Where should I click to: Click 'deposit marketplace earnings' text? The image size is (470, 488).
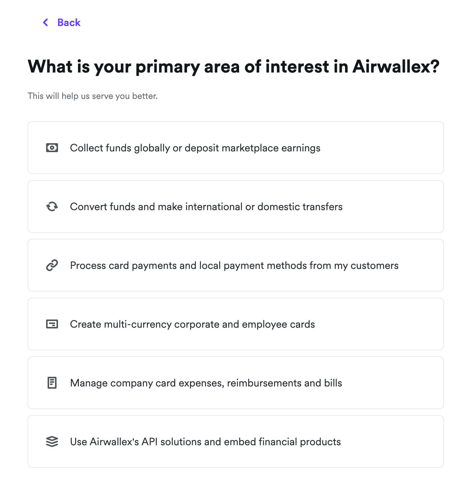pos(252,148)
